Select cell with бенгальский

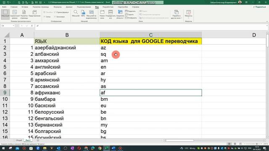[67, 118]
